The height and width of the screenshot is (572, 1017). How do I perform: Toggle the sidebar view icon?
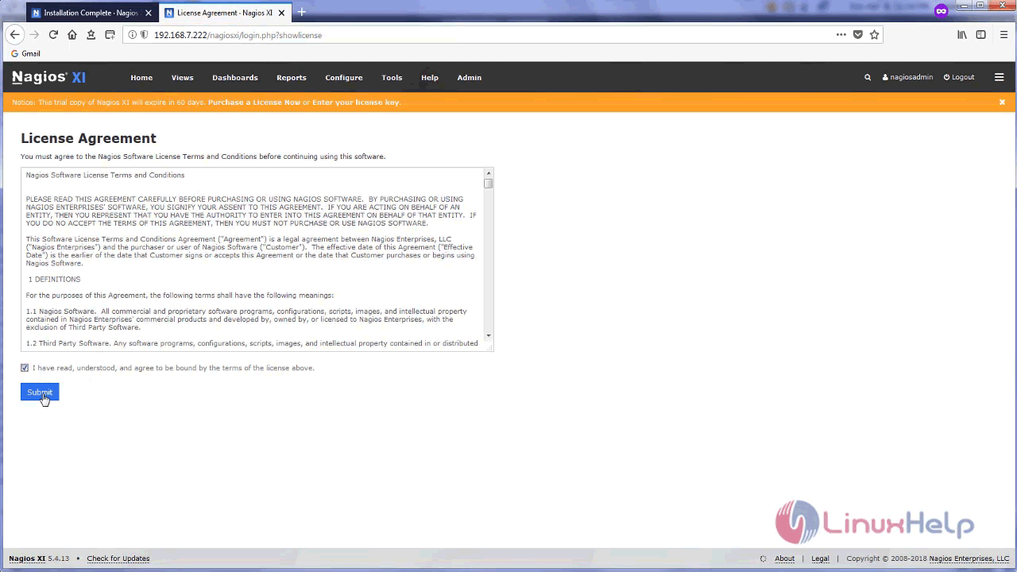coord(981,35)
